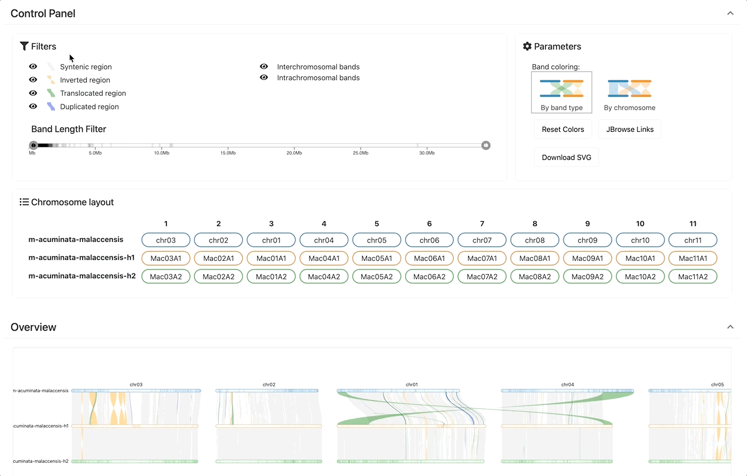
Task: Click the Parameters gear icon
Action: [x=527, y=46]
